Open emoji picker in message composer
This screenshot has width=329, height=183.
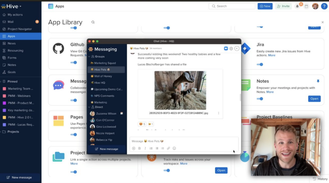point(174,148)
